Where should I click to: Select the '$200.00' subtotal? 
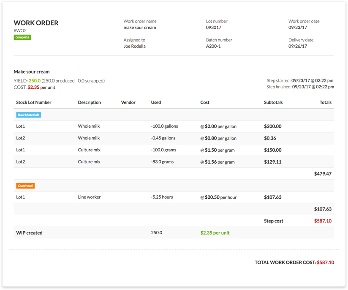273,126
